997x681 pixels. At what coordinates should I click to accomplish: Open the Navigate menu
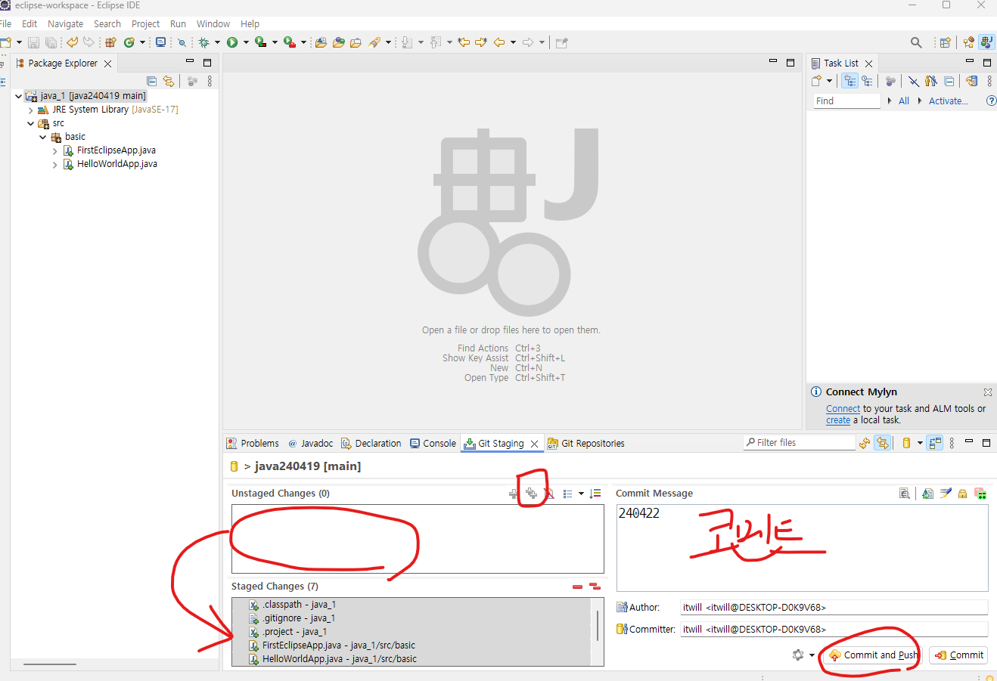pos(66,24)
